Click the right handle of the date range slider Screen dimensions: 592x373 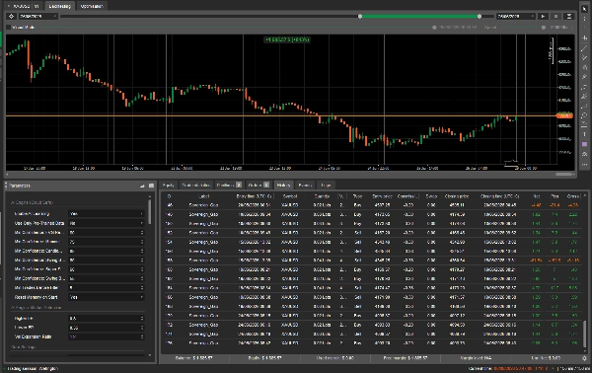coord(480,16)
